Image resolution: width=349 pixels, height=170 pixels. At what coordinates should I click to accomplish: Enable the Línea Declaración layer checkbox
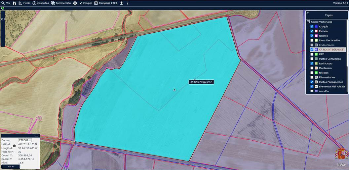tap(312, 40)
